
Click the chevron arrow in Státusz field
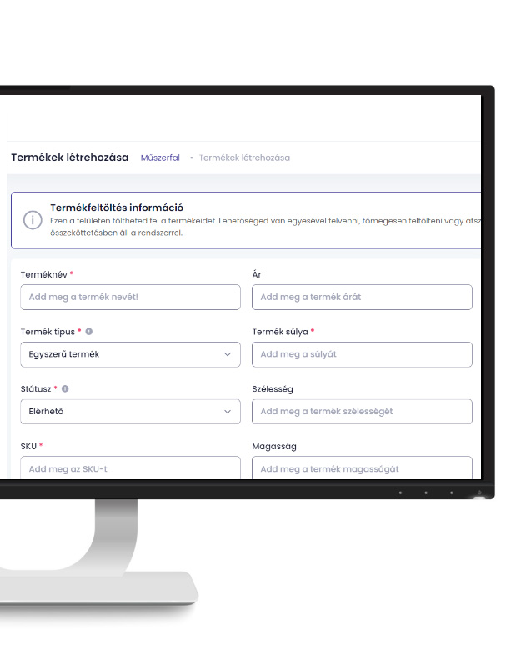click(228, 412)
